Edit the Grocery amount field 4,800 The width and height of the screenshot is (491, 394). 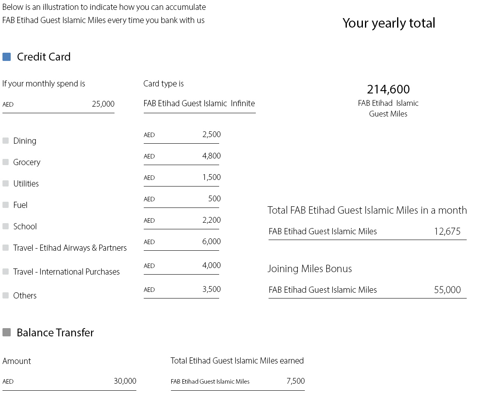181,156
